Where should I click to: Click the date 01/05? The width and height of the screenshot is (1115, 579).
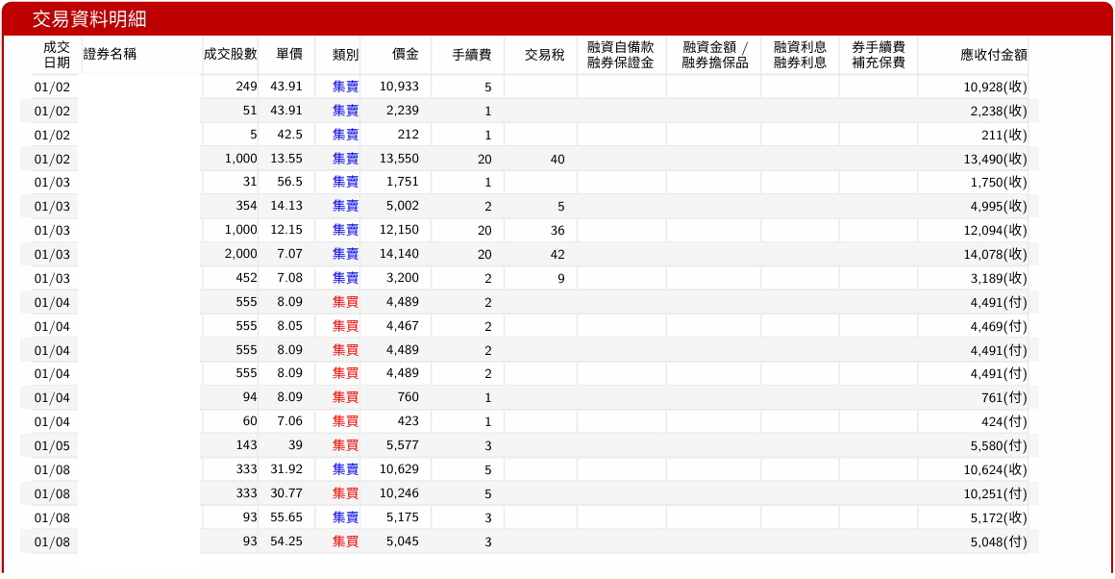coord(52,446)
